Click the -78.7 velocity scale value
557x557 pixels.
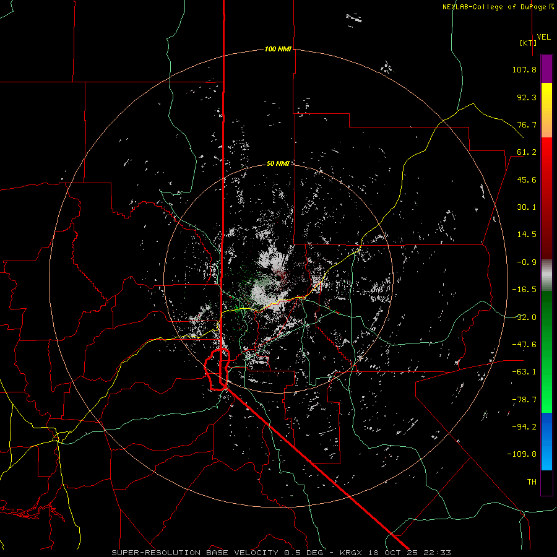pos(524,400)
